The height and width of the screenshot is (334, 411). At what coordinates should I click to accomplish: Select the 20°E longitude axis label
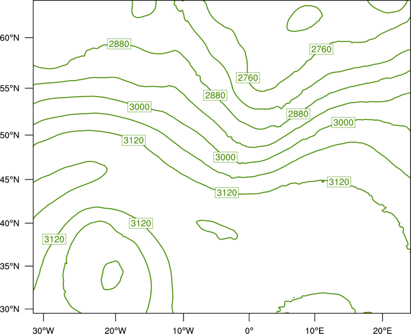point(382,330)
